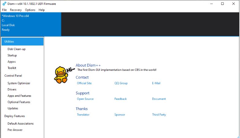The image size is (240, 138).
Task: Click the Open Source link
Action: click(85, 99)
